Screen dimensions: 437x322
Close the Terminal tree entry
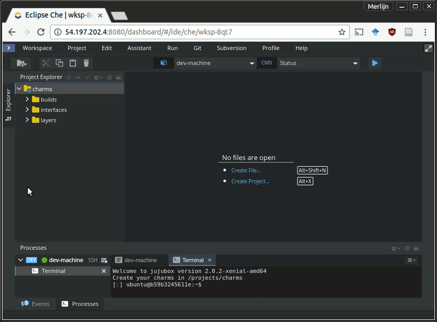(104, 271)
